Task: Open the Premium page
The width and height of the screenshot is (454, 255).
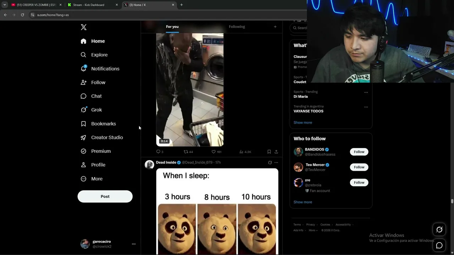Action: (x=96, y=151)
